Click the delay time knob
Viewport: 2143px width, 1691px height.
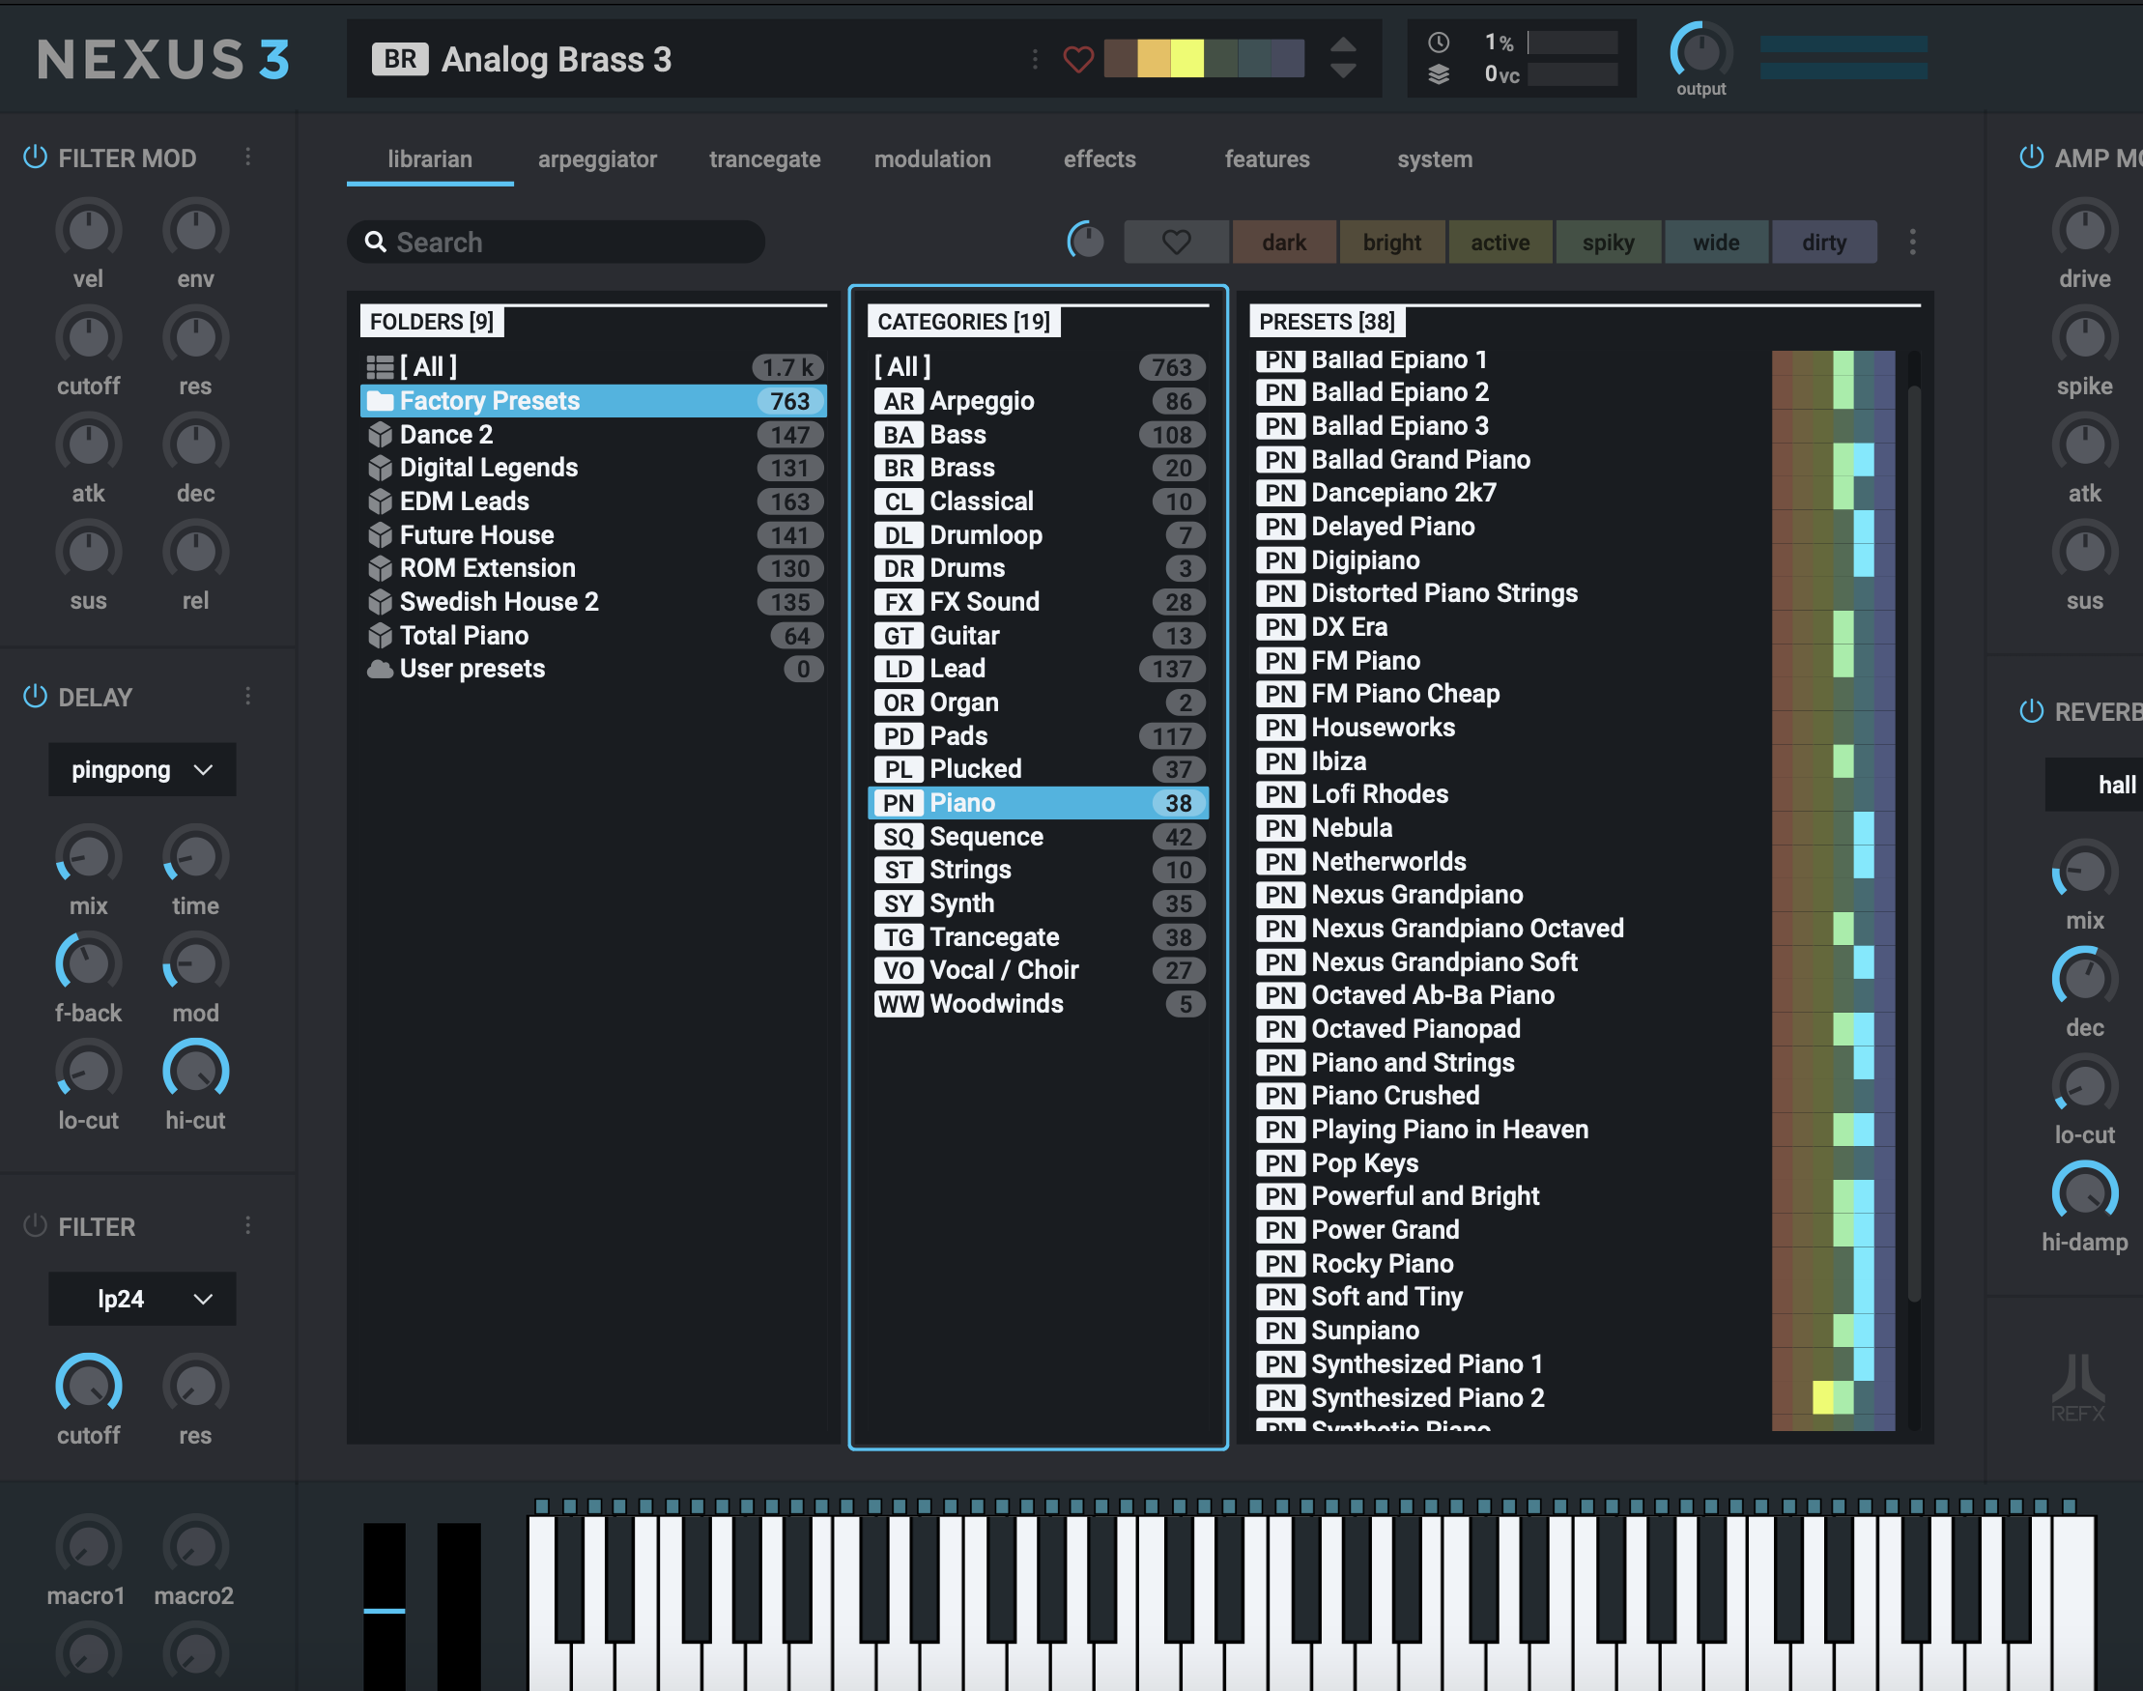pyautogui.click(x=195, y=856)
